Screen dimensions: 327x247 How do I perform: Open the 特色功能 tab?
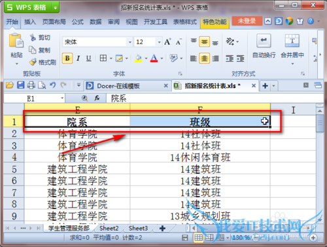click(x=215, y=22)
